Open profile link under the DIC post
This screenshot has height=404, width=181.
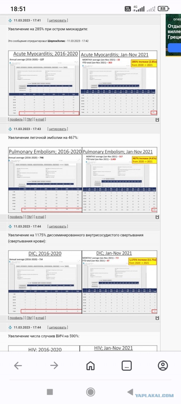tap(16, 318)
